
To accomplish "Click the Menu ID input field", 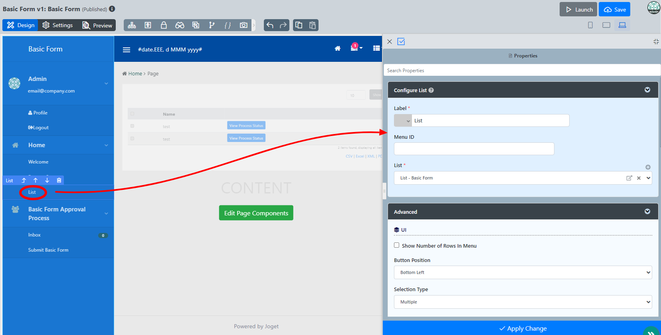I will tap(474, 149).
